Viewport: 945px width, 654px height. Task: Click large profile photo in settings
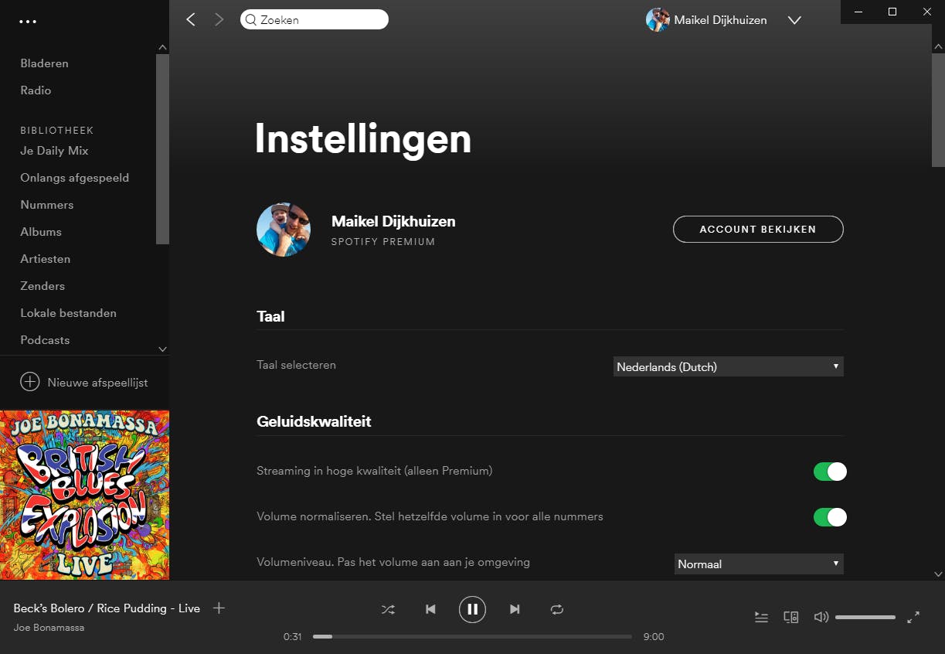tap(284, 230)
